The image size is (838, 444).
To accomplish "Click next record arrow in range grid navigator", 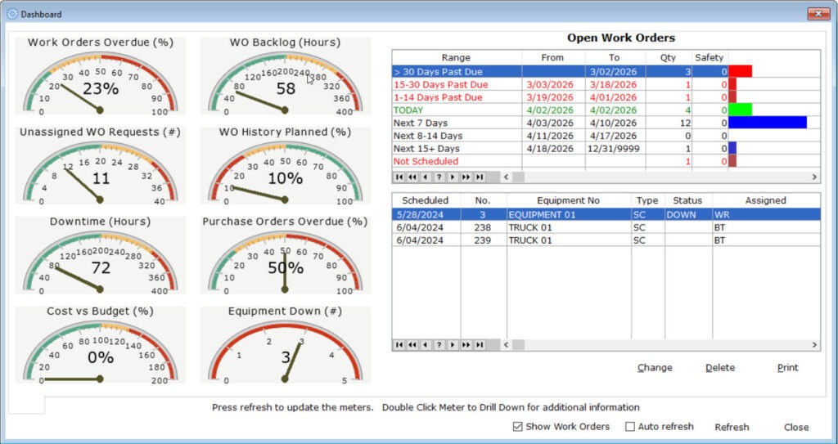I will (x=453, y=177).
